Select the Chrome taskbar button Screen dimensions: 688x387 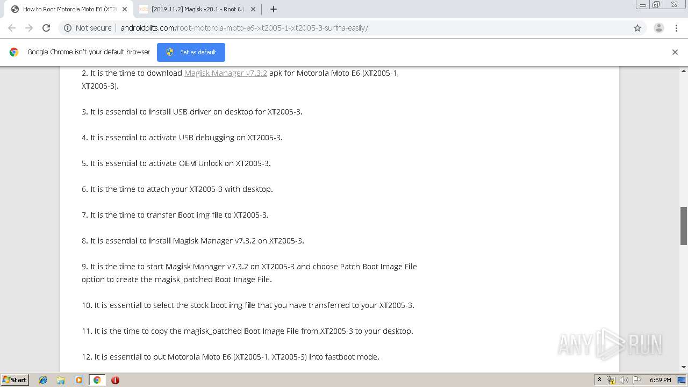[x=97, y=380]
